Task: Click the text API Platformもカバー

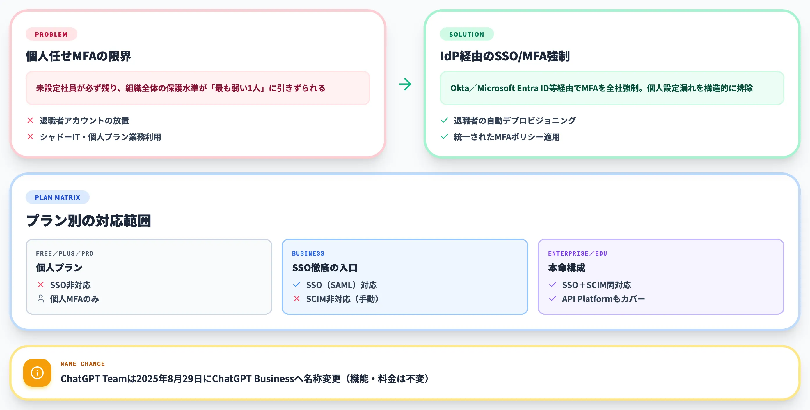Action: tap(603, 298)
